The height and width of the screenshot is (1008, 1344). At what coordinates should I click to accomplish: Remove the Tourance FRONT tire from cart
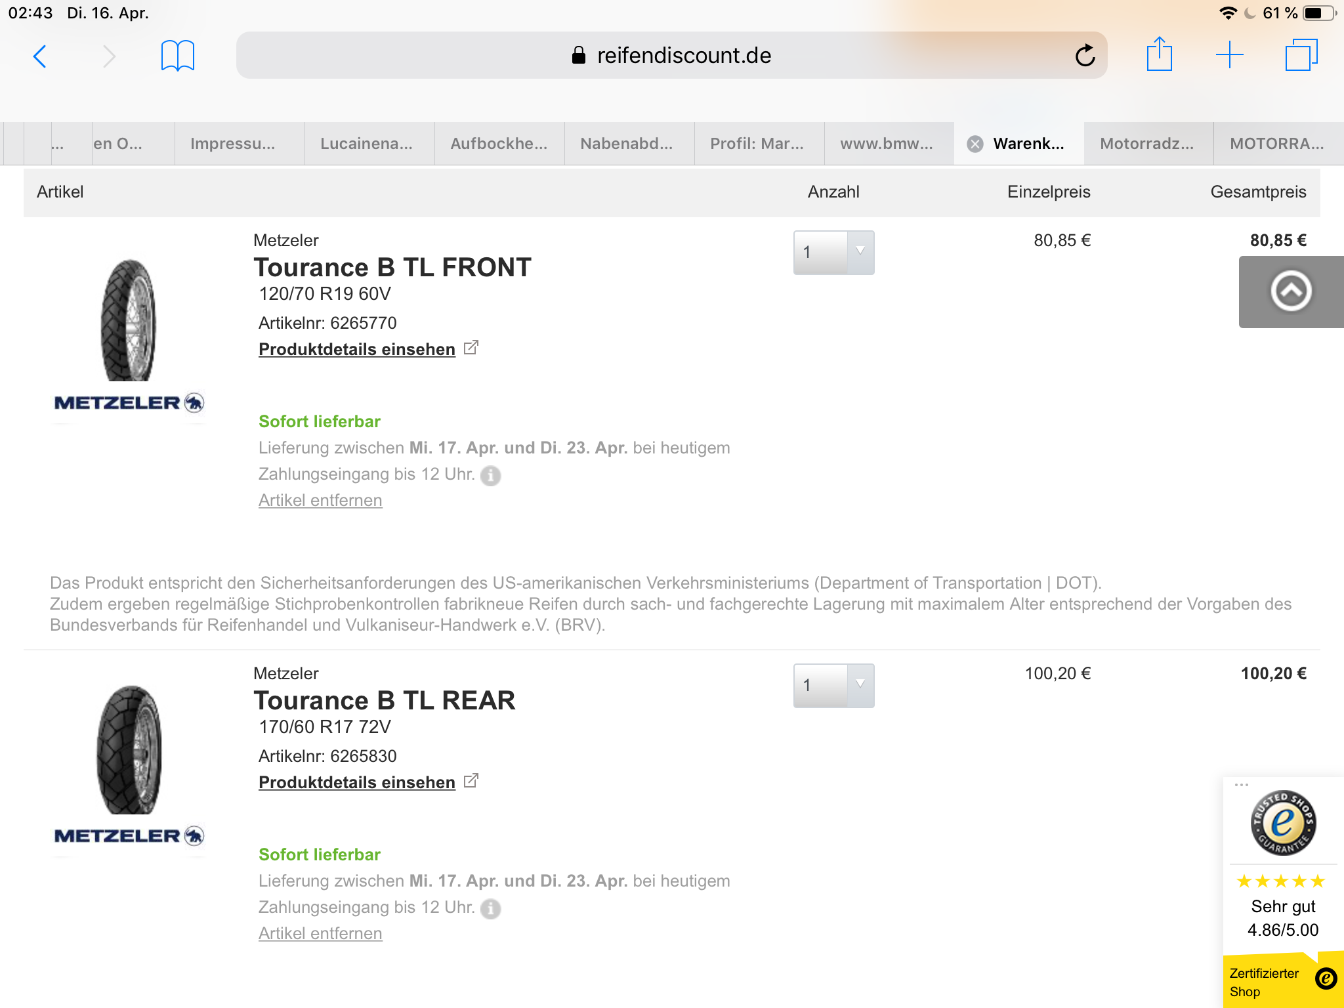320,500
